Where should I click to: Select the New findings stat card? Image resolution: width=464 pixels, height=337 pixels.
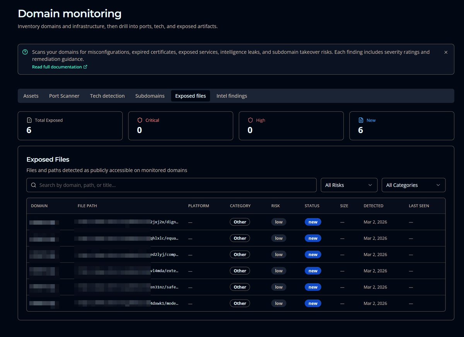coord(402,126)
